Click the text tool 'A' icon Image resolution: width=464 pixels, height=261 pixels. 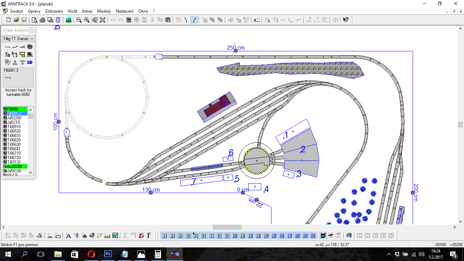68,235
